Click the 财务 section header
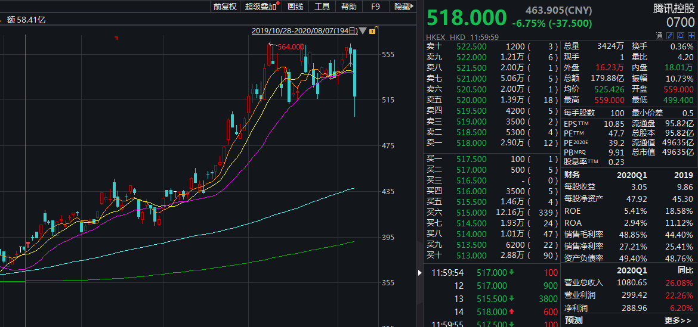This screenshot has width=698, height=327. coord(572,175)
